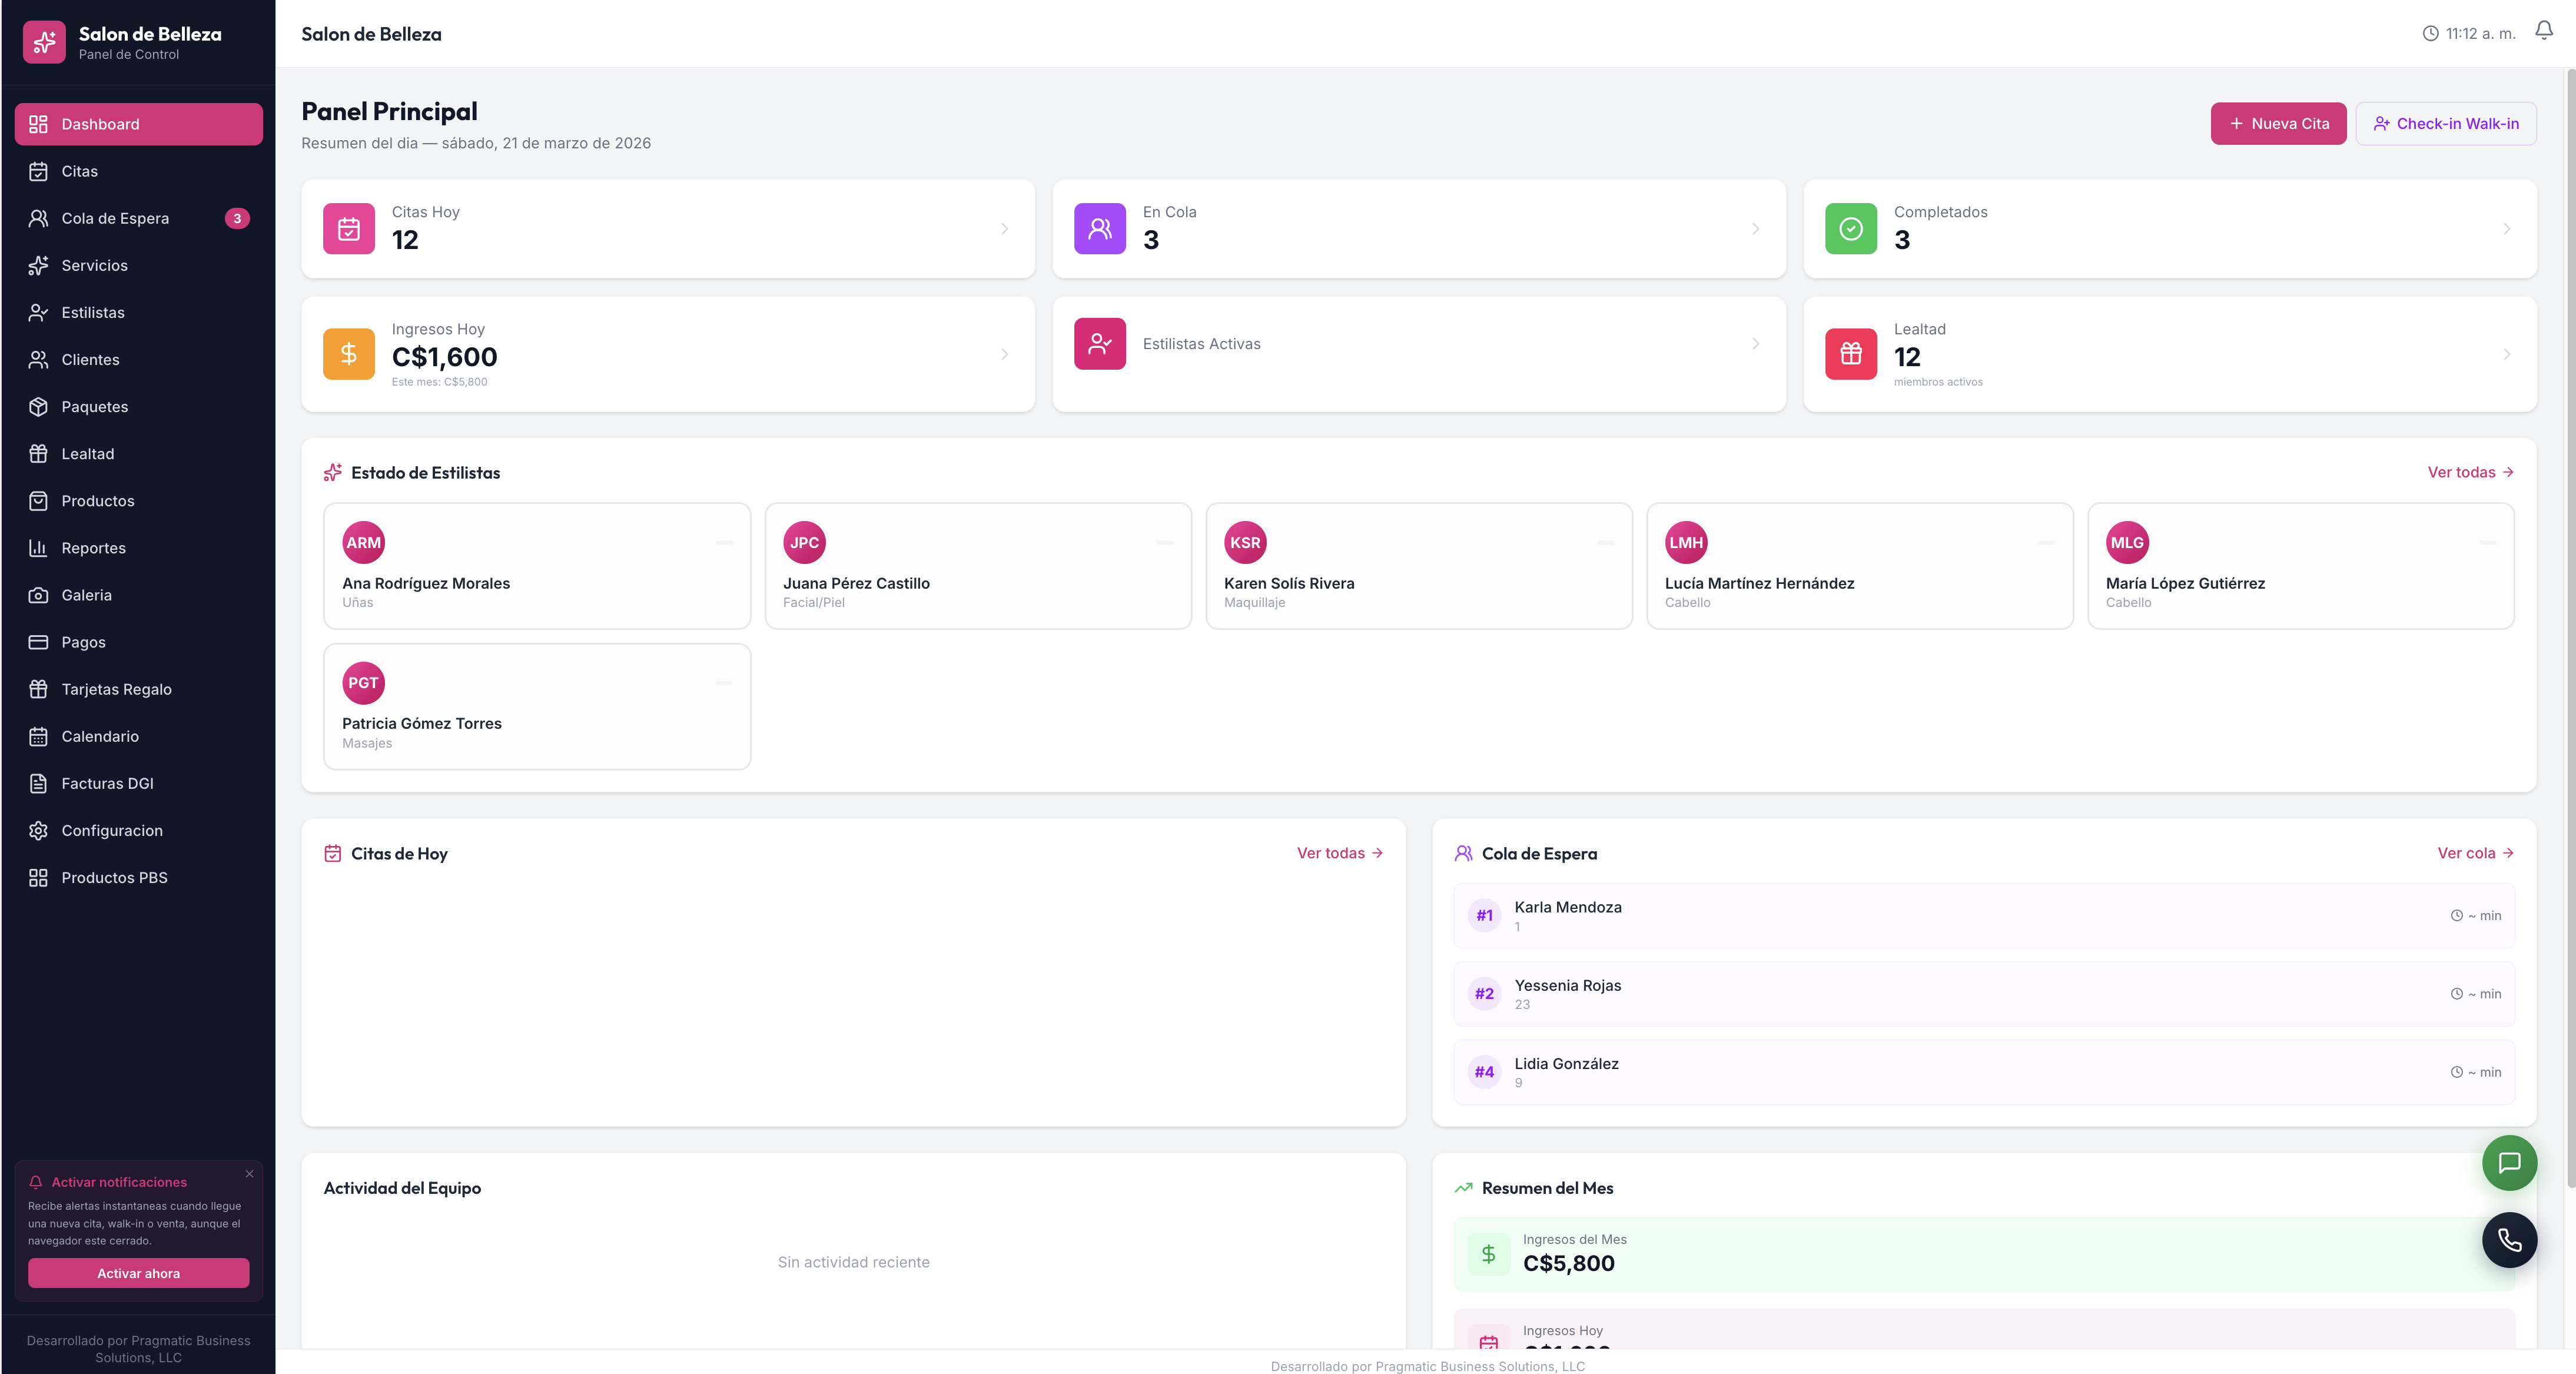Expand the Citas Hoy card chevron
This screenshot has height=1374, width=2576.
[x=1004, y=229]
